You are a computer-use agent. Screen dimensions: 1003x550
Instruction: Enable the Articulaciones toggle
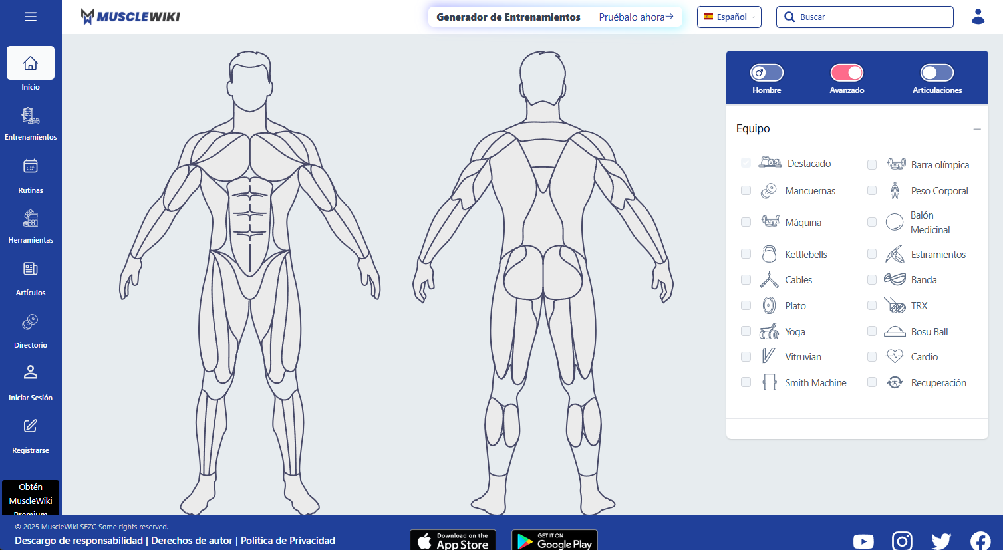pos(937,72)
